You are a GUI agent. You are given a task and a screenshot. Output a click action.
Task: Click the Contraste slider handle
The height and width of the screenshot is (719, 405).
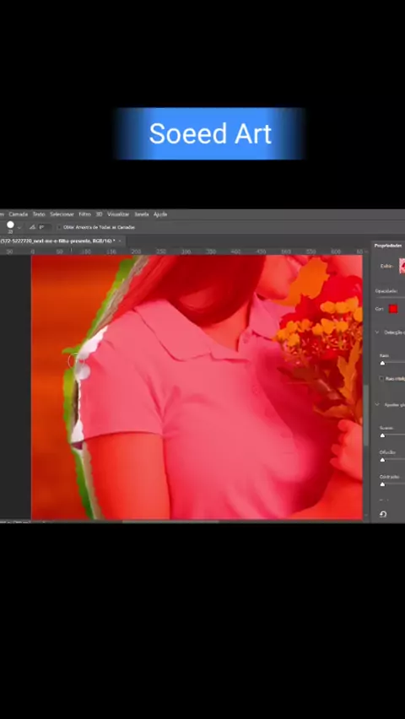click(382, 484)
